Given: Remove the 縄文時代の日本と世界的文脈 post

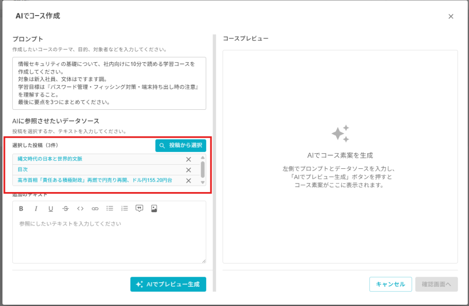Looking at the screenshot, I should (x=188, y=159).
